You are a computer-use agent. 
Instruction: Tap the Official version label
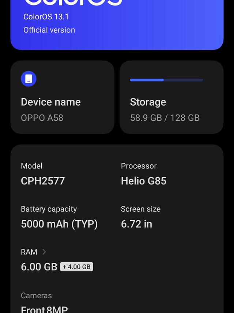point(49,30)
